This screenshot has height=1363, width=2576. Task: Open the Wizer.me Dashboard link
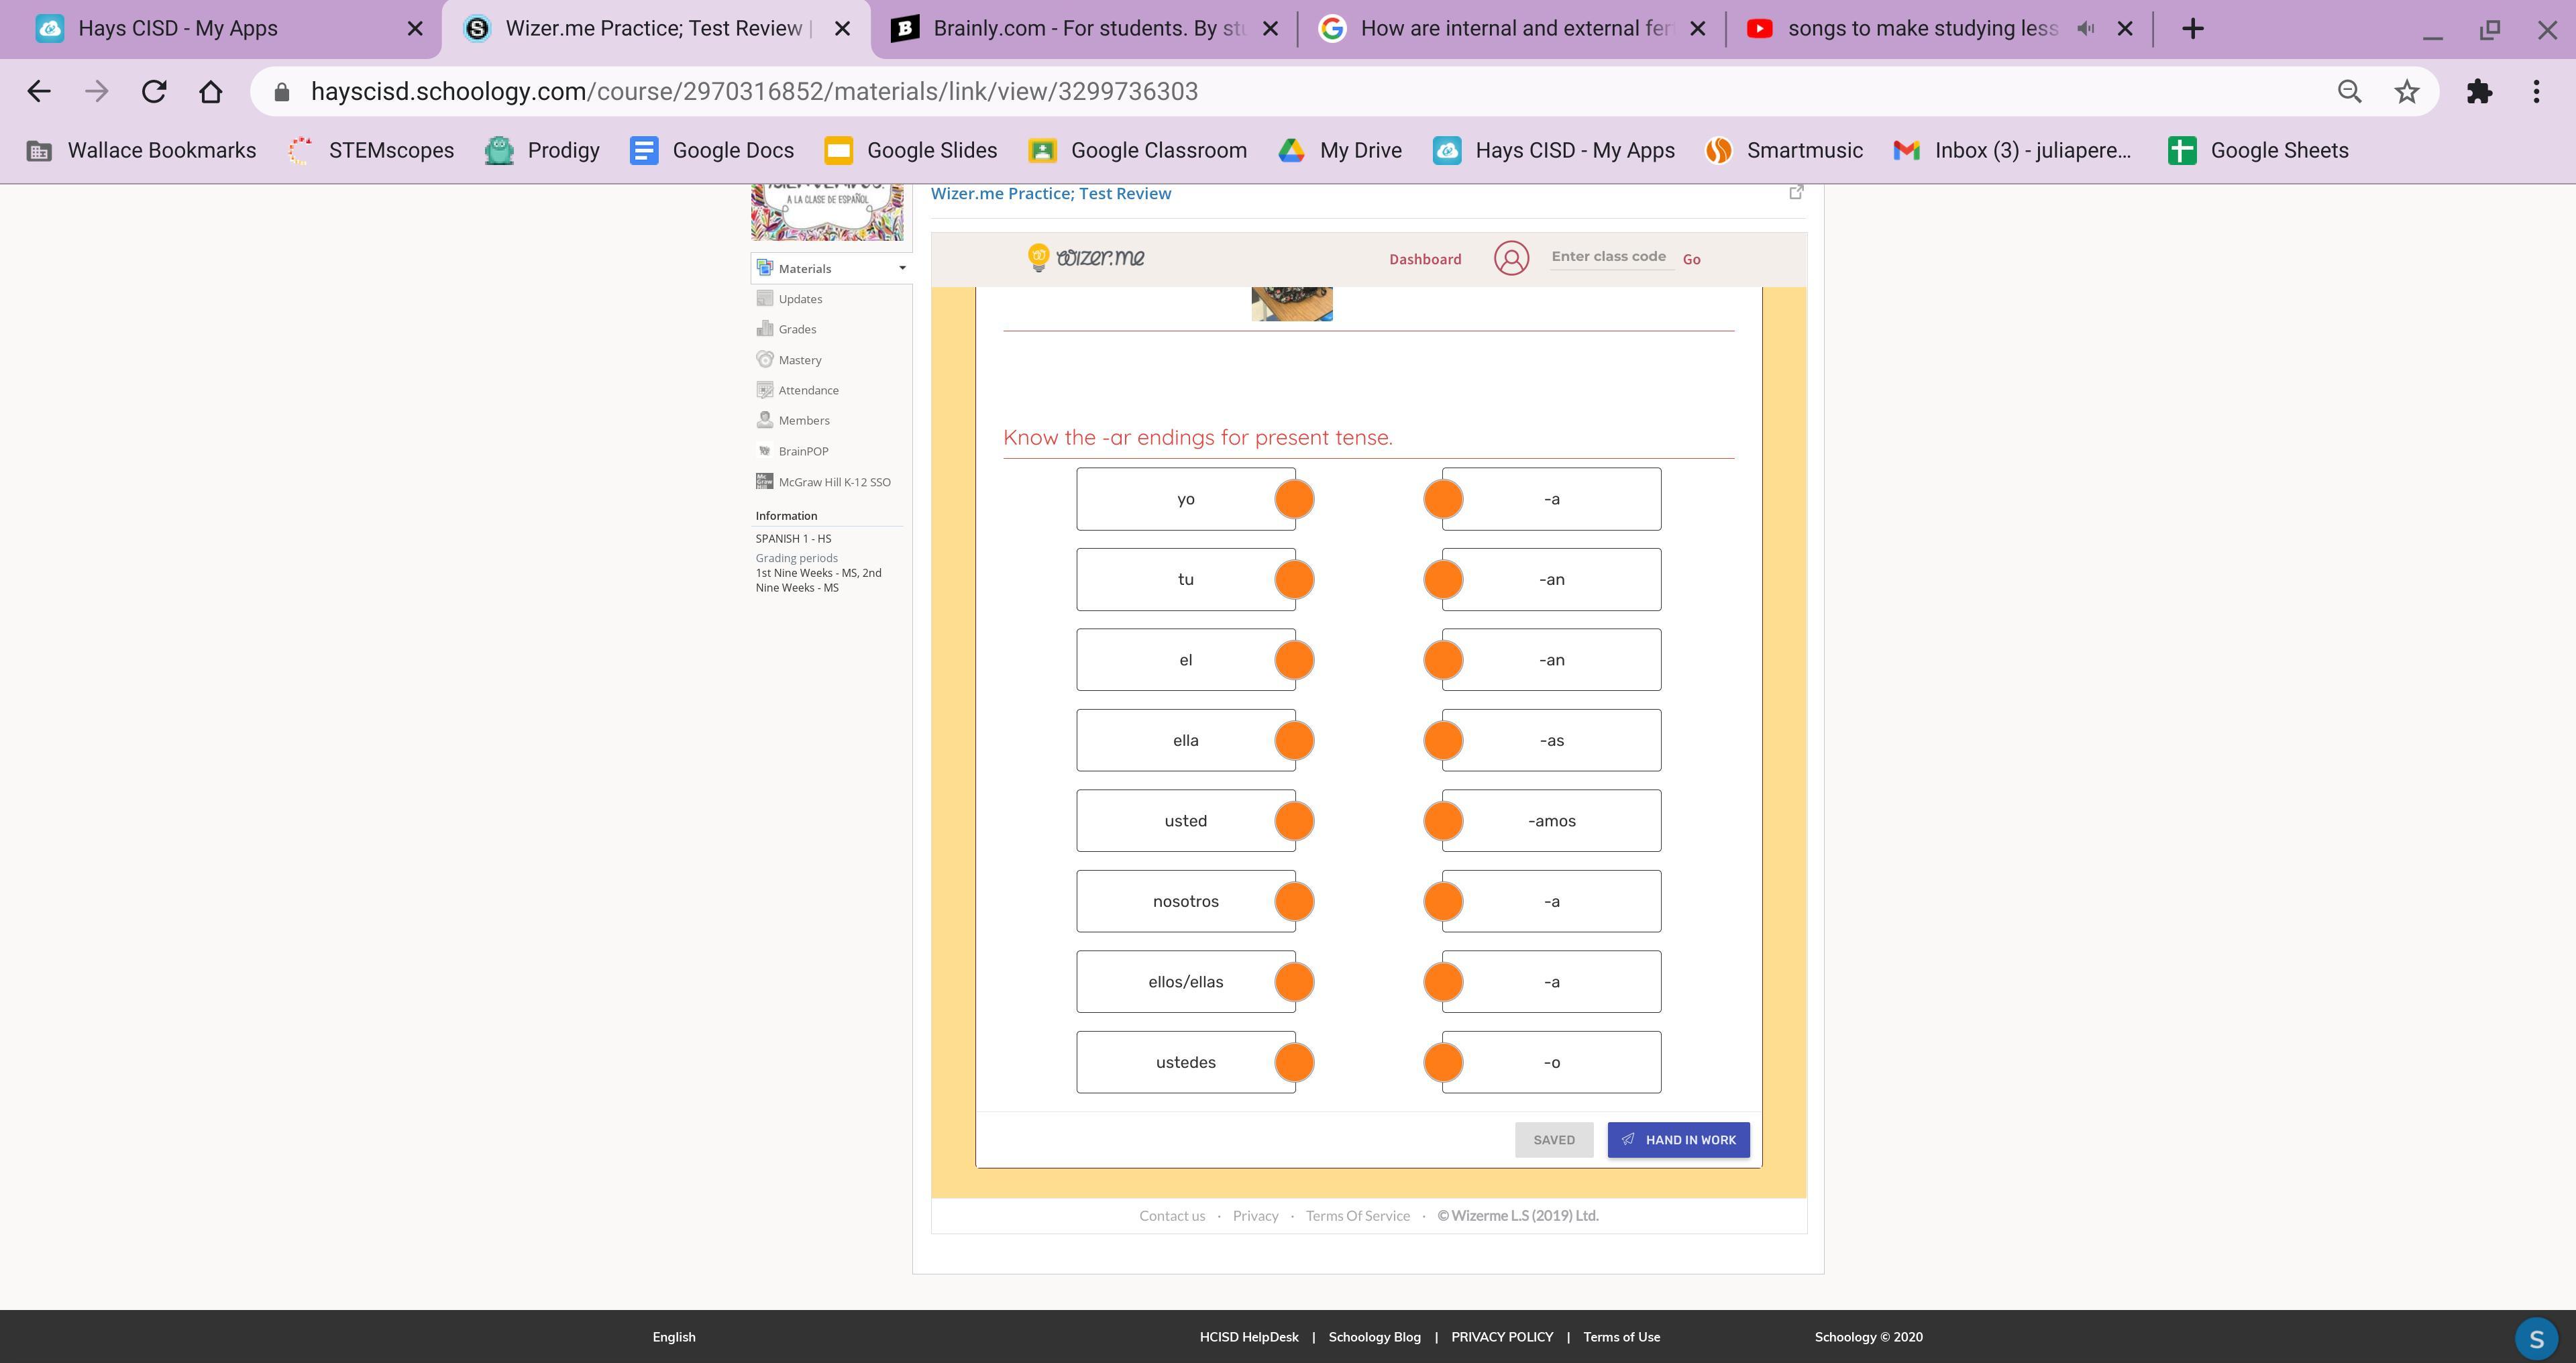[x=1424, y=259]
